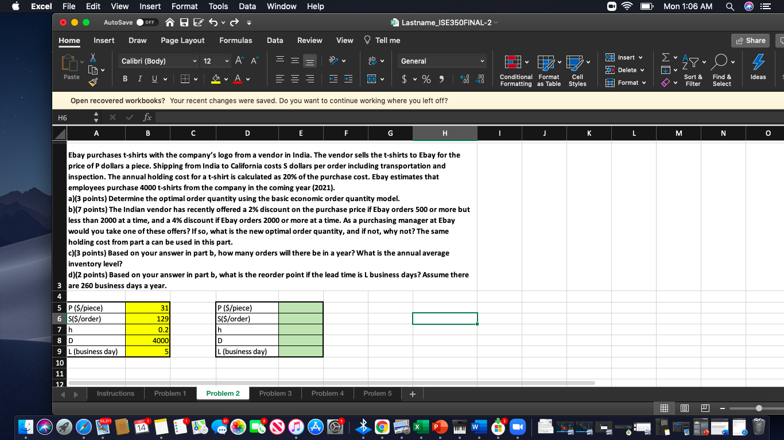Toggle bold formatting
The width and height of the screenshot is (784, 440).
[125, 78]
